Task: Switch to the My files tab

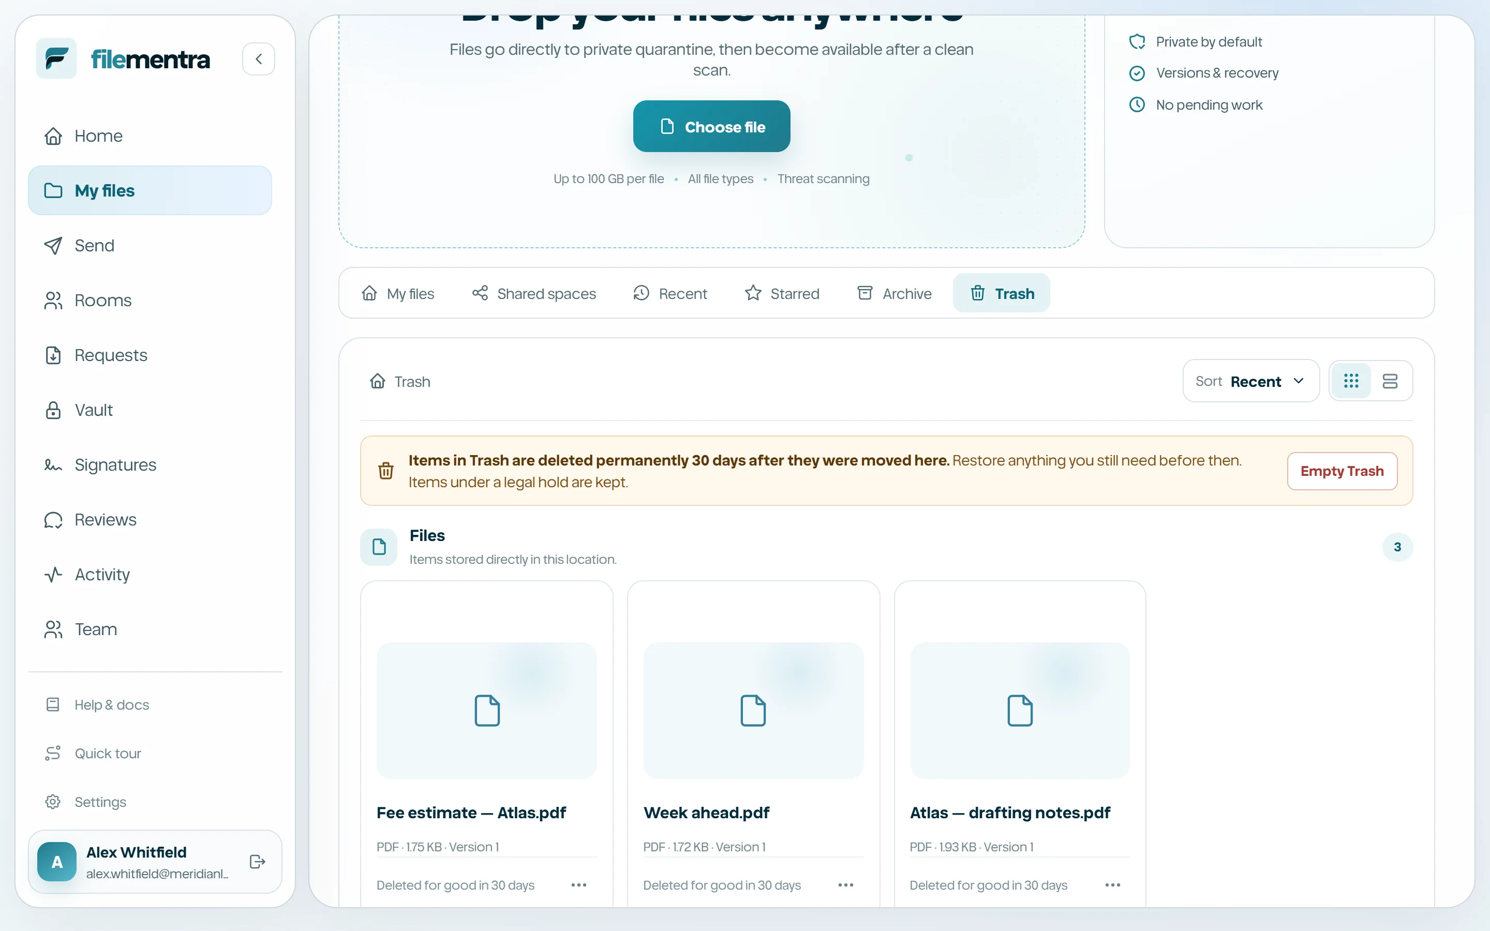Action: (x=398, y=293)
